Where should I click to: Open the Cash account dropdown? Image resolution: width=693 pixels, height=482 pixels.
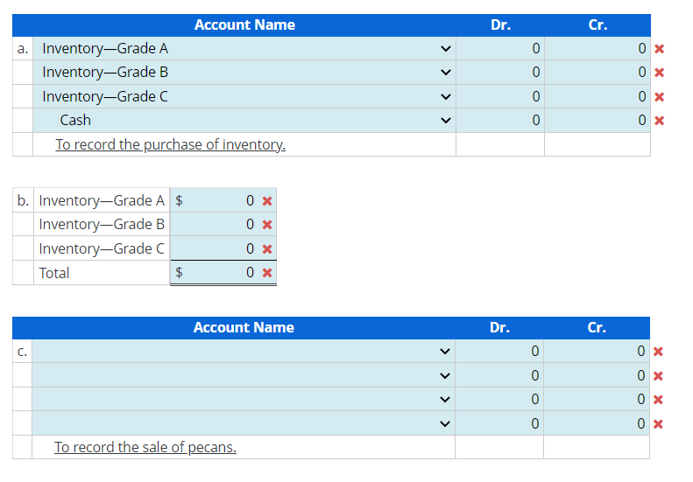[244, 120]
